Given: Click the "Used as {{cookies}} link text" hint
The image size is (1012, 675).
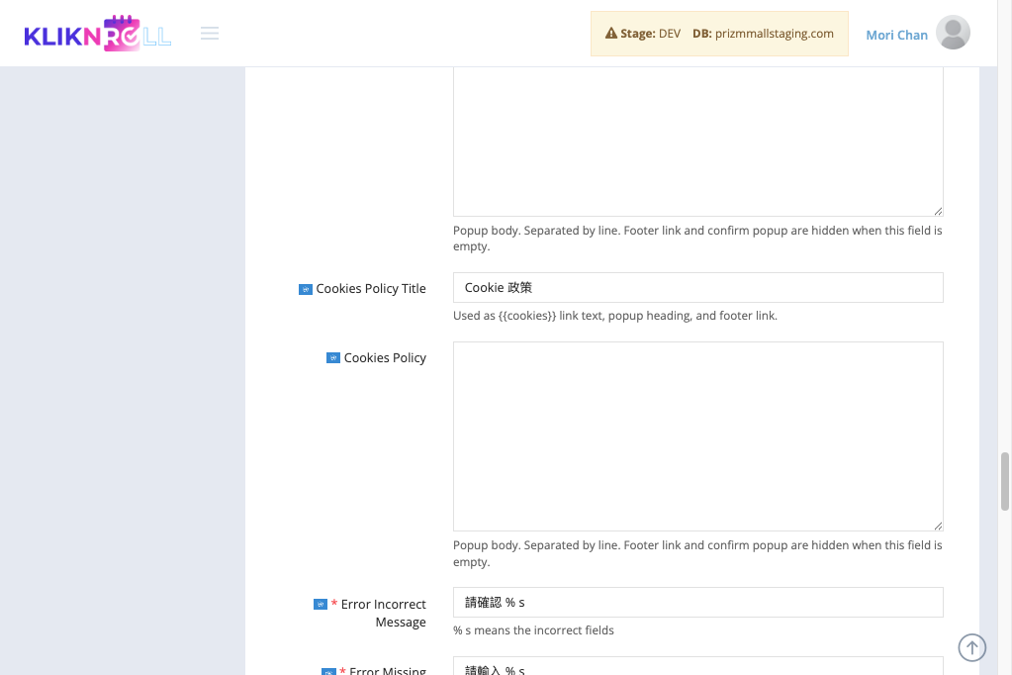Looking at the screenshot, I should 615,316.
